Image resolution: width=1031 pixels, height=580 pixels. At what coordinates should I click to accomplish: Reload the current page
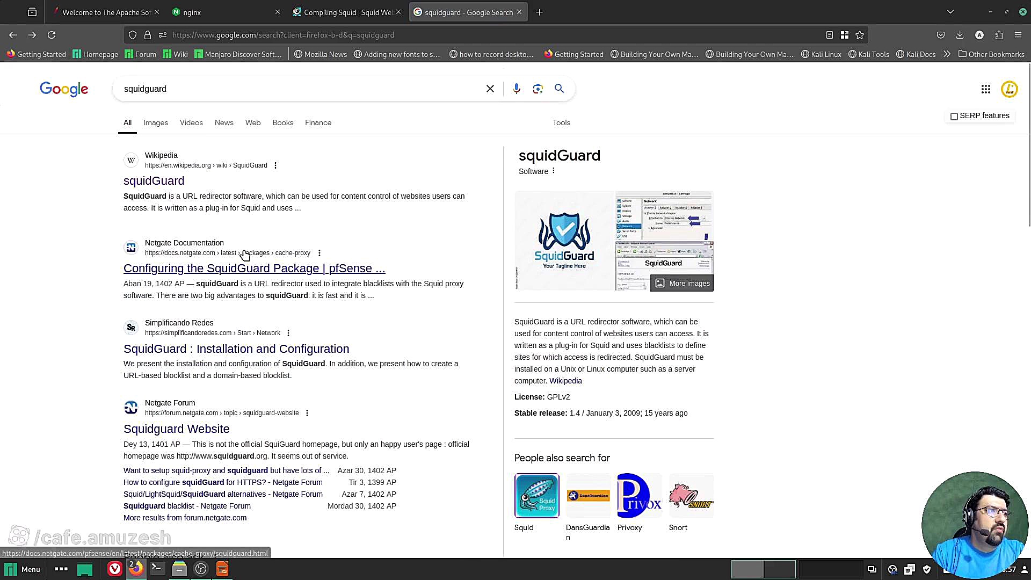52,35
